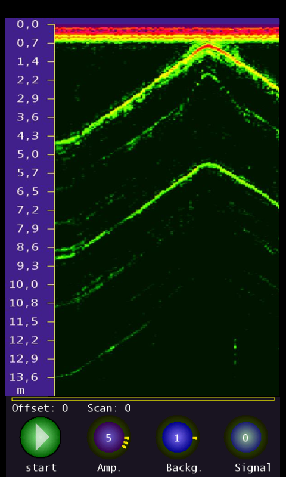Image resolution: width=286 pixels, height=477 pixels.
Task: Click the 'Signal' text label
Action: pyautogui.click(x=253, y=467)
